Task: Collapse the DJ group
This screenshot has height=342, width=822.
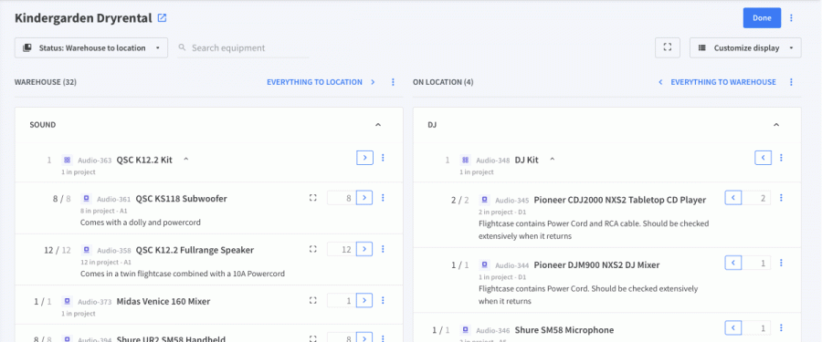Action: (x=776, y=125)
